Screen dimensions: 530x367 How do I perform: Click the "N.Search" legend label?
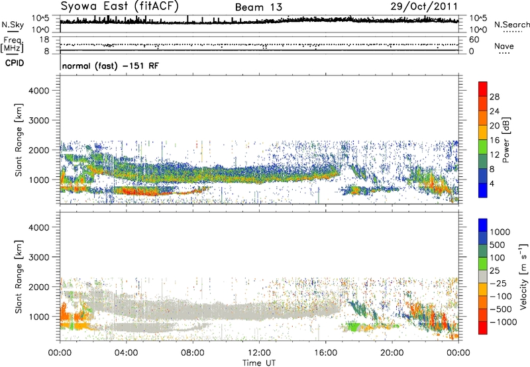pos(511,25)
